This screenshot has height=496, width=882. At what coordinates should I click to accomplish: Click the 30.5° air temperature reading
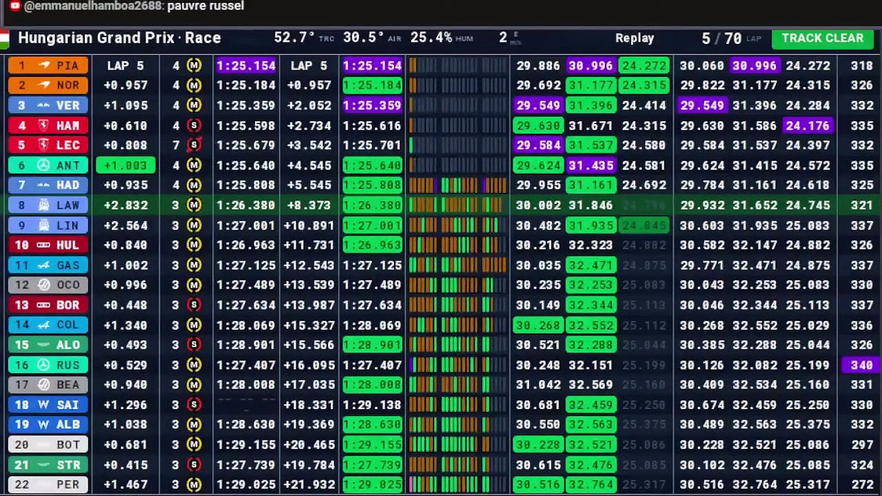[364, 38]
